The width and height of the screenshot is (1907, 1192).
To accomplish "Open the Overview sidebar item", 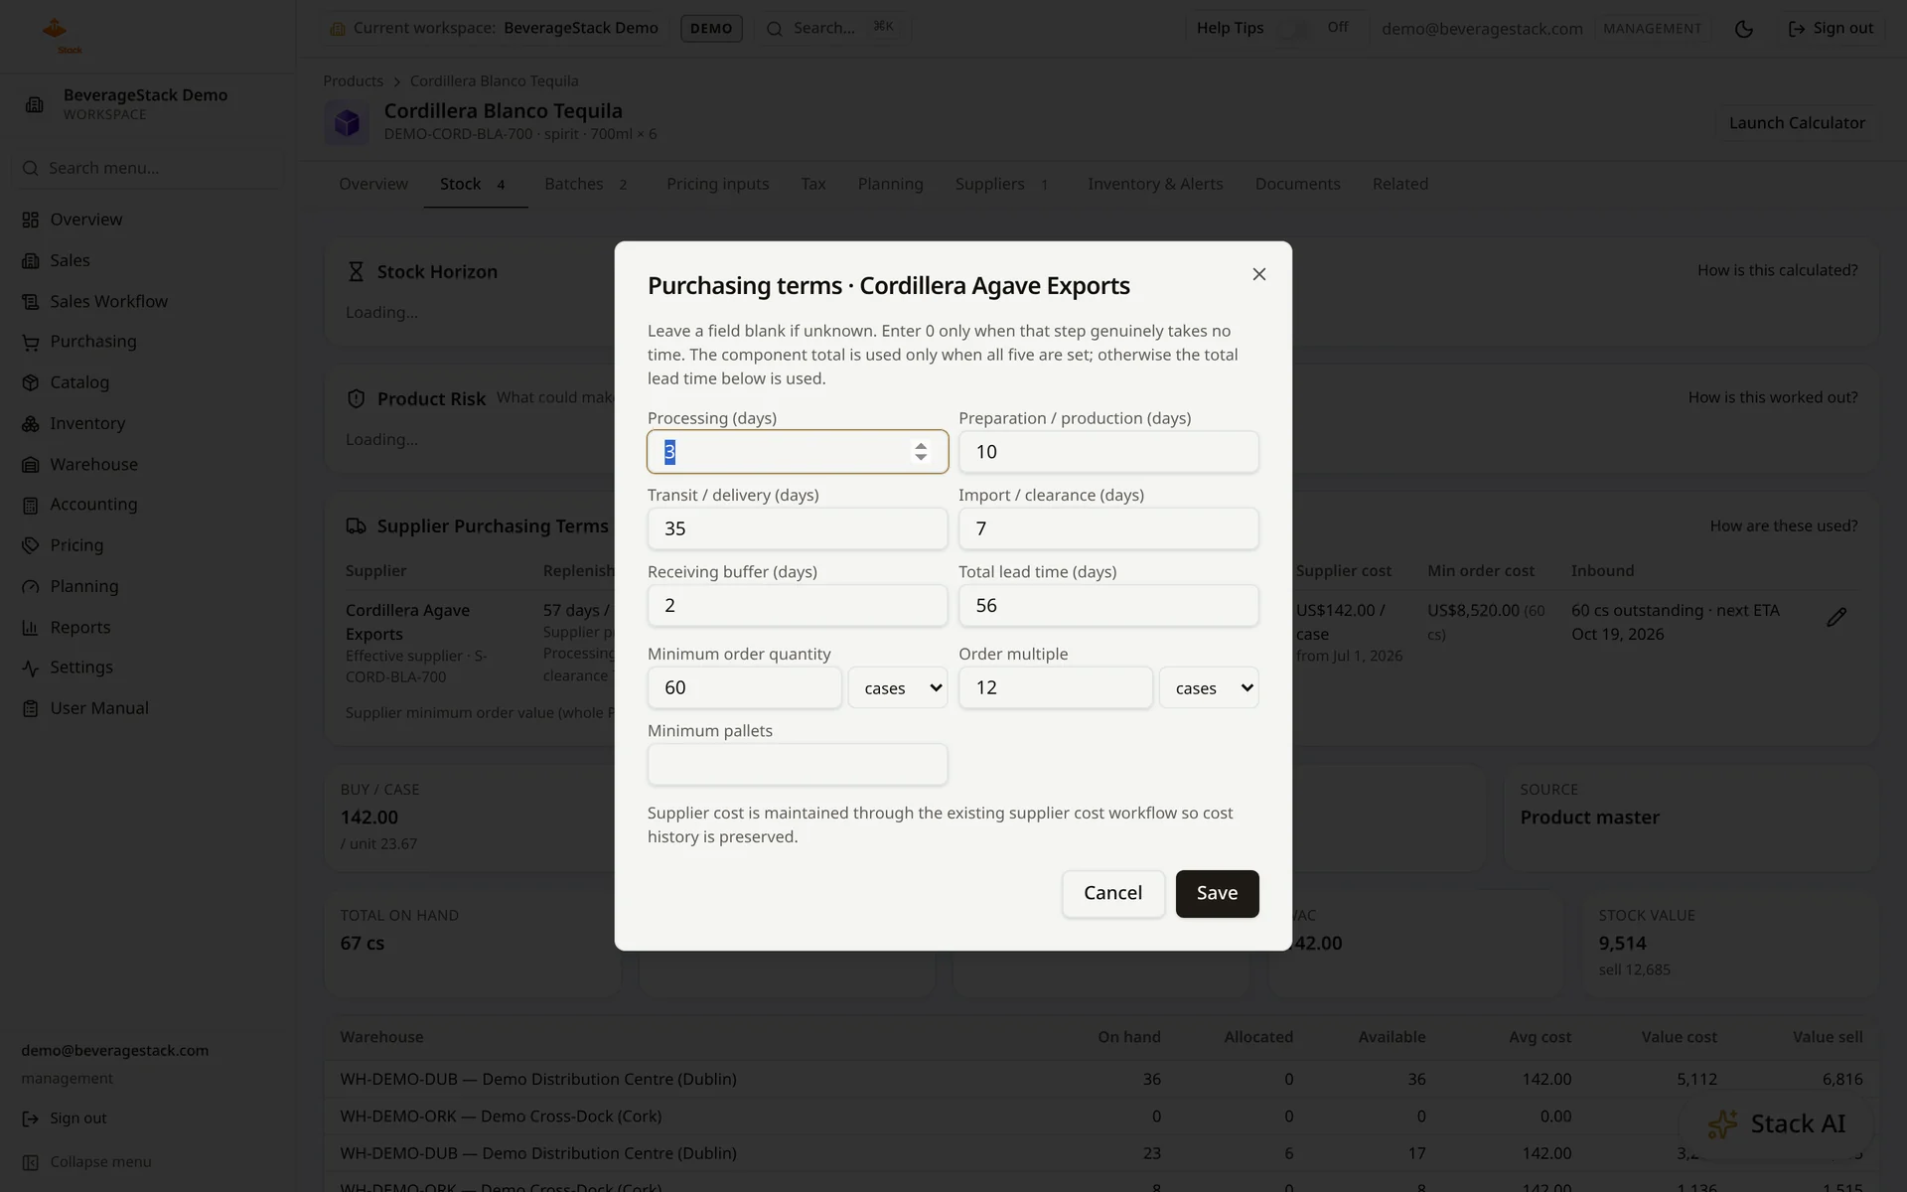I will pyautogui.click(x=86, y=220).
